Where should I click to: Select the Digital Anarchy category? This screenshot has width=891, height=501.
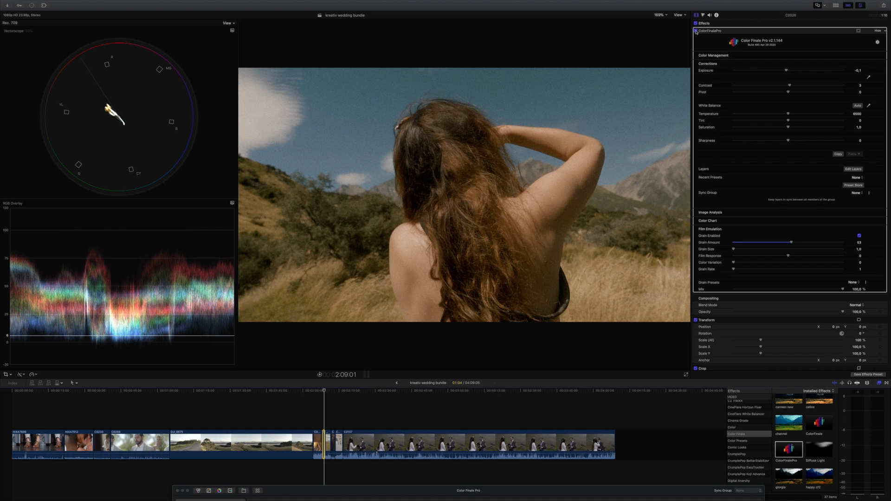pyautogui.click(x=738, y=481)
